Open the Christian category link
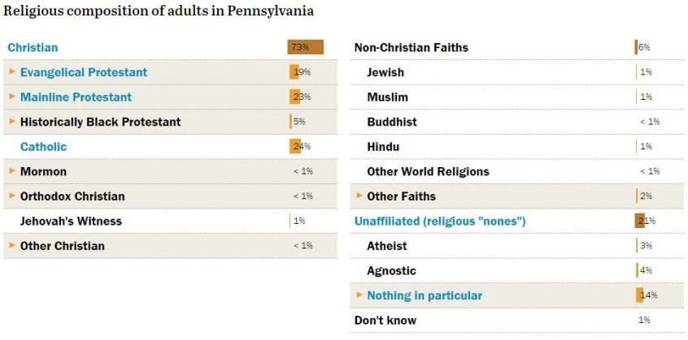The width and height of the screenshot is (688, 340). [33, 48]
